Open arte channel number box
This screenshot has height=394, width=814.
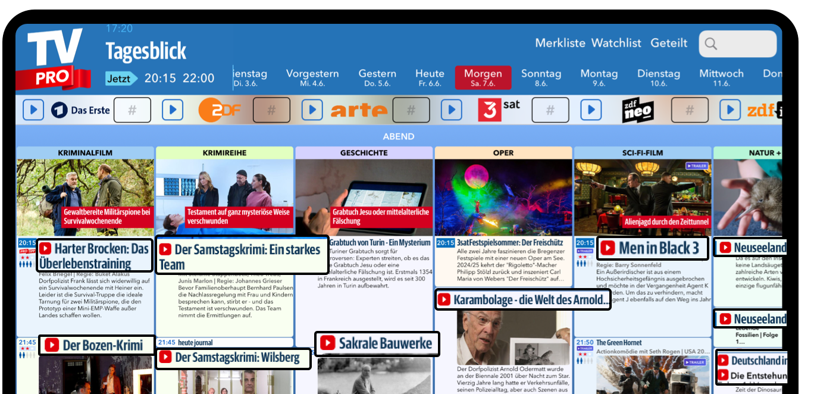pyautogui.click(x=411, y=110)
